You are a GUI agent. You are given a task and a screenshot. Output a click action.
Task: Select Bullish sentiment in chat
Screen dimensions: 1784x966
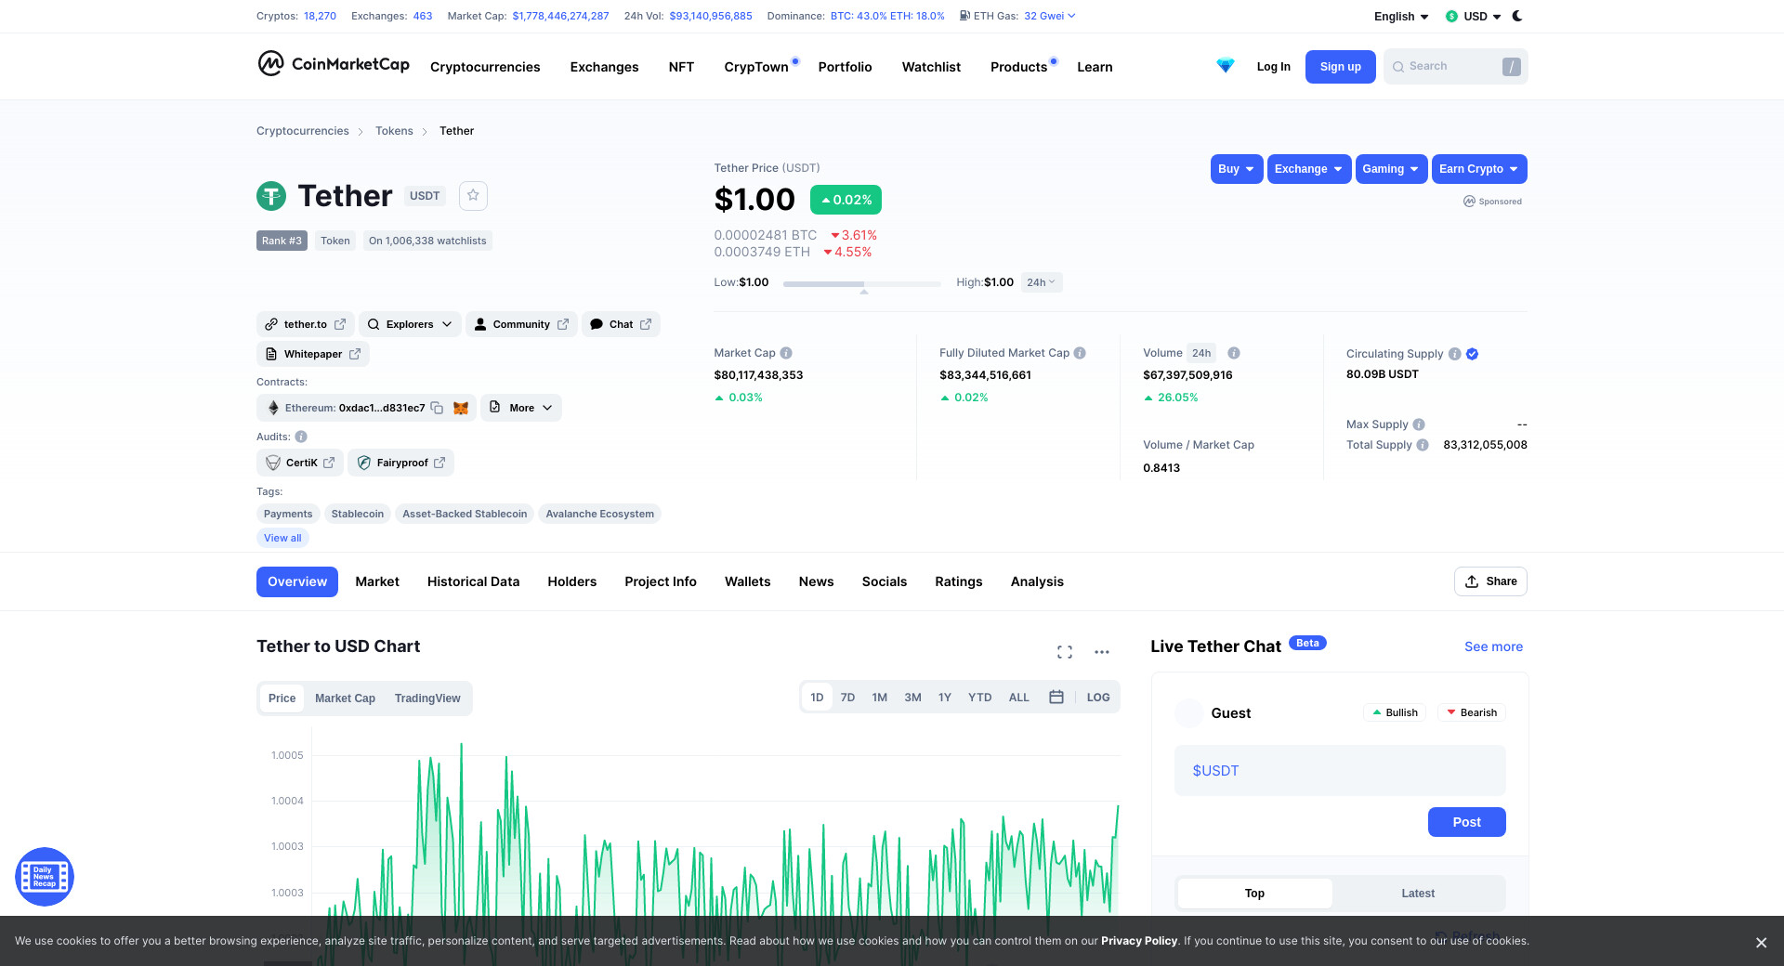[1395, 712]
